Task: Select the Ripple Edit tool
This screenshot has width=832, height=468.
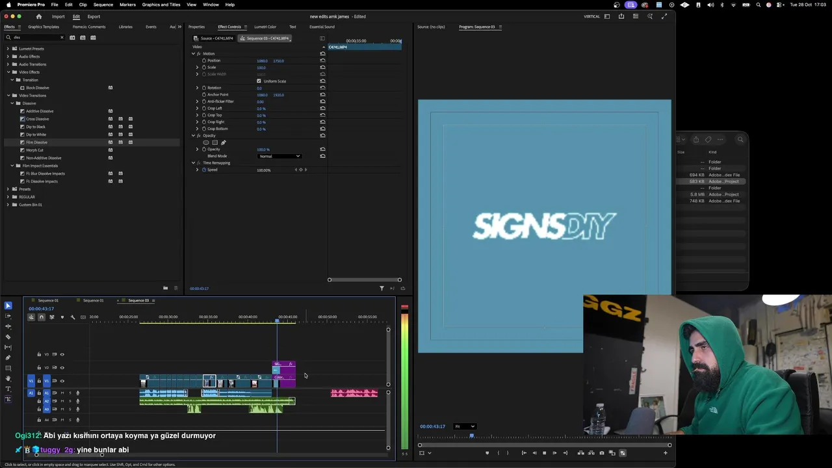Action: pos(8,326)
